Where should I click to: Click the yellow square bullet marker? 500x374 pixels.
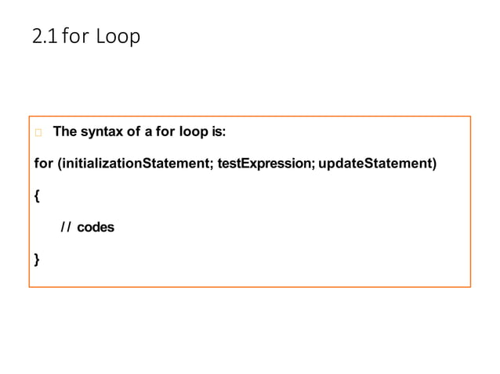coord(38,132)
